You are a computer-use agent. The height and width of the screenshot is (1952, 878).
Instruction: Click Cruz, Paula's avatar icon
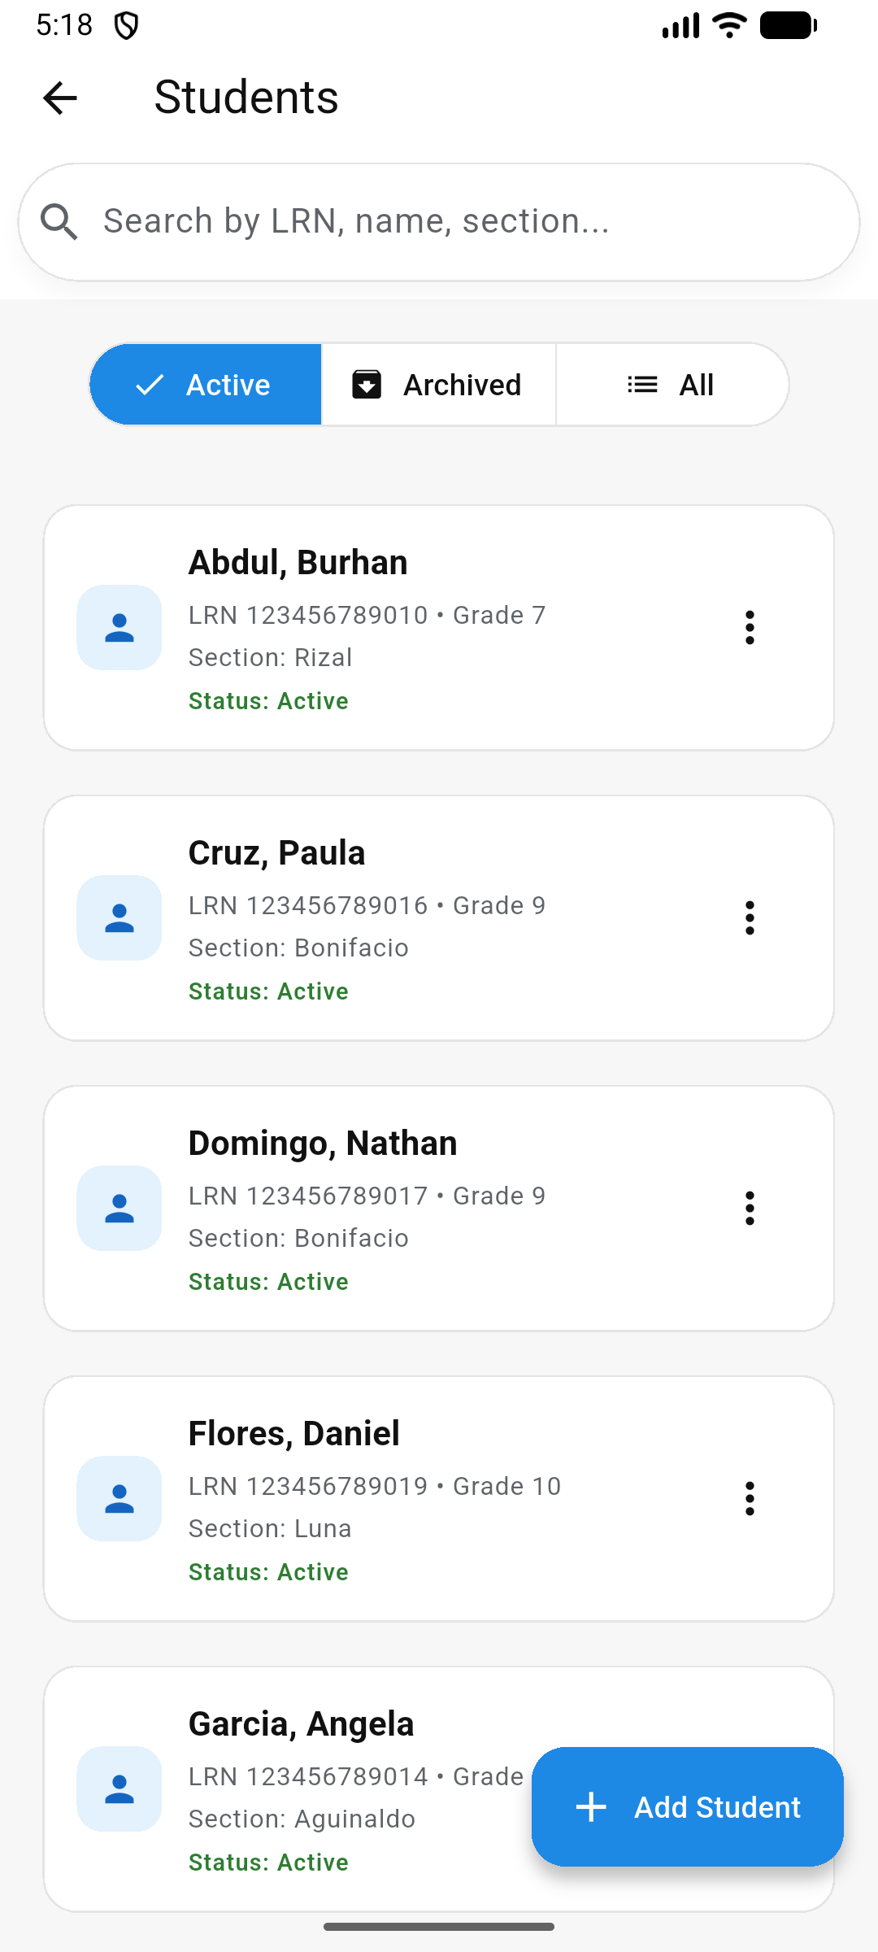[120, 918]
